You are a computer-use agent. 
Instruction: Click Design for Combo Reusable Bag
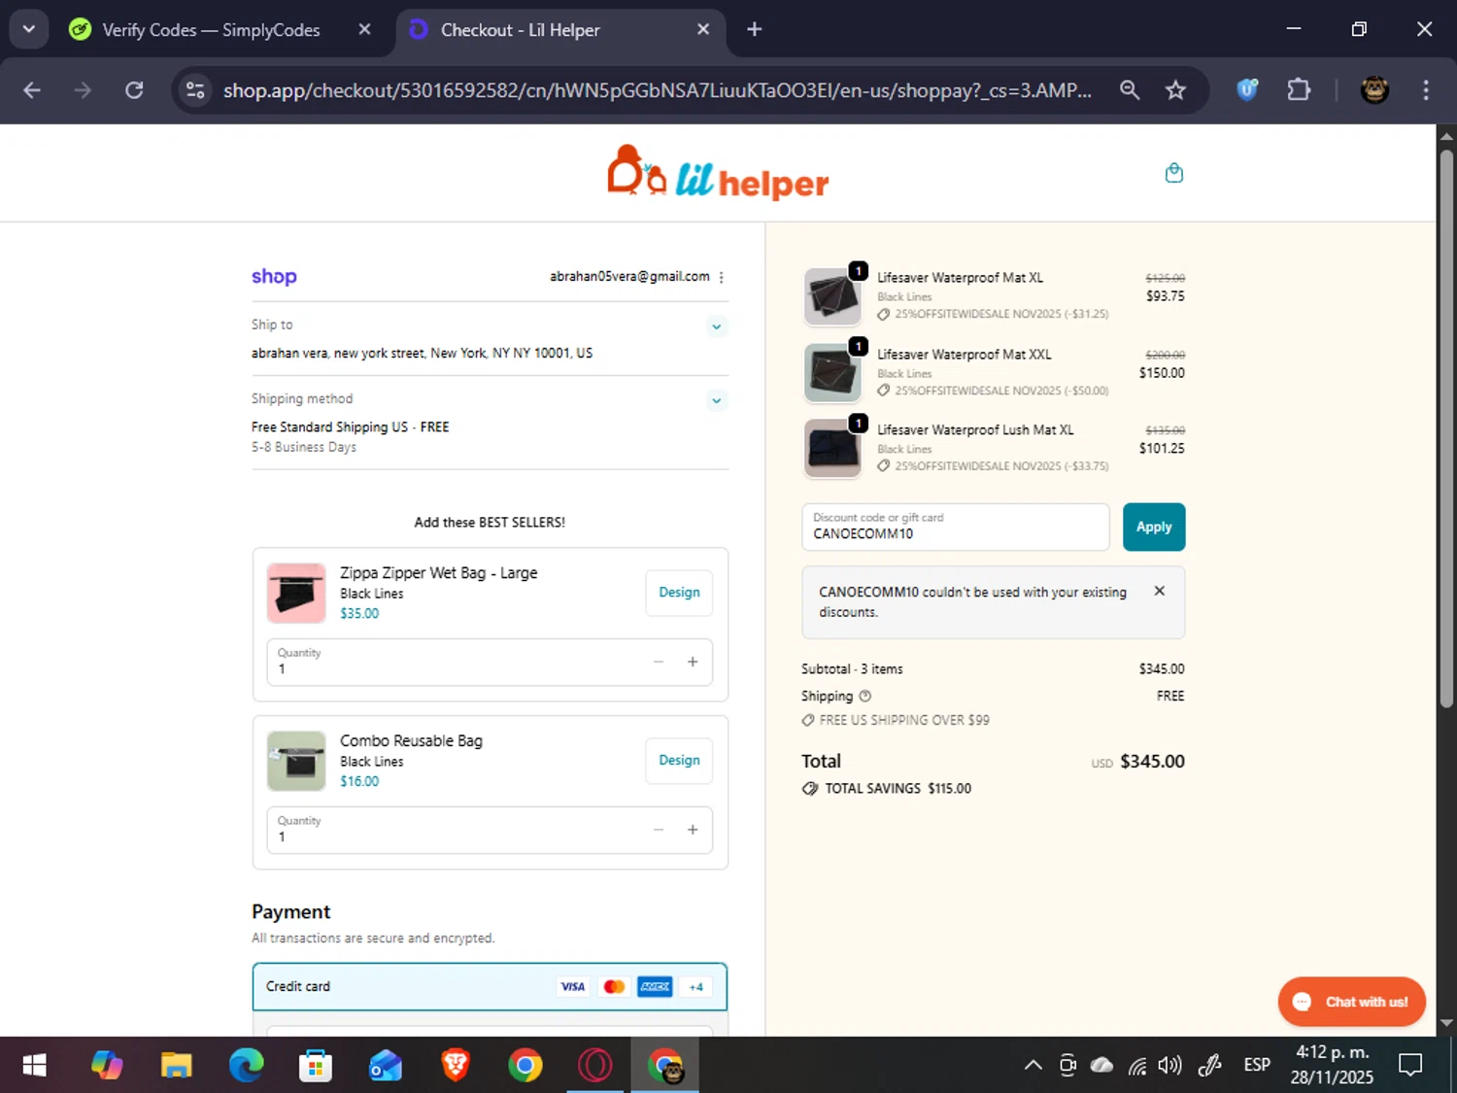[x=679, y=761]
